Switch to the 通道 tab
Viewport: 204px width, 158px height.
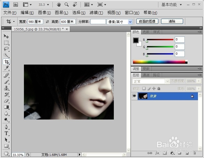click(146, 75)
